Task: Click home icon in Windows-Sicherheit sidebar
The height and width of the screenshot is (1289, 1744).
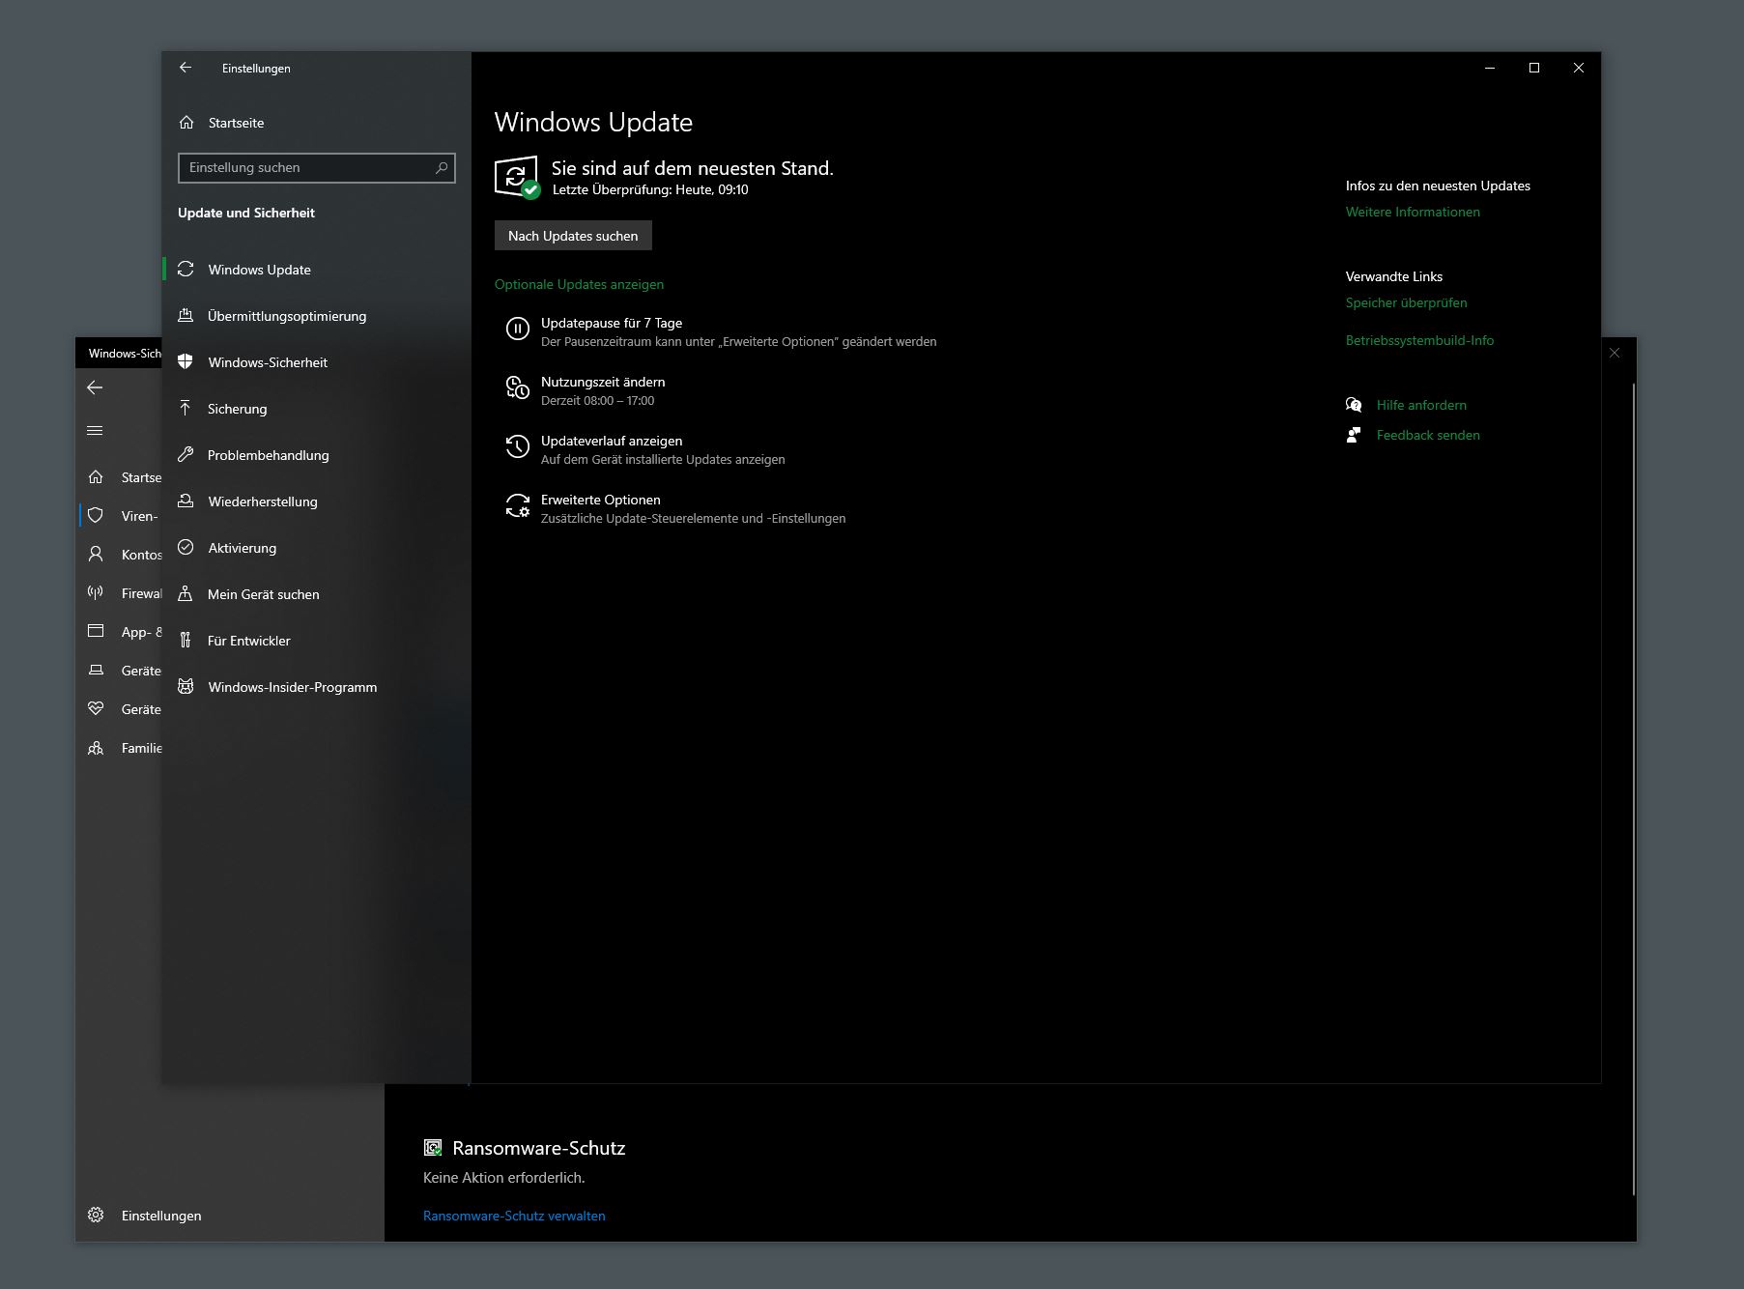Action: click(x=96, y=477)
